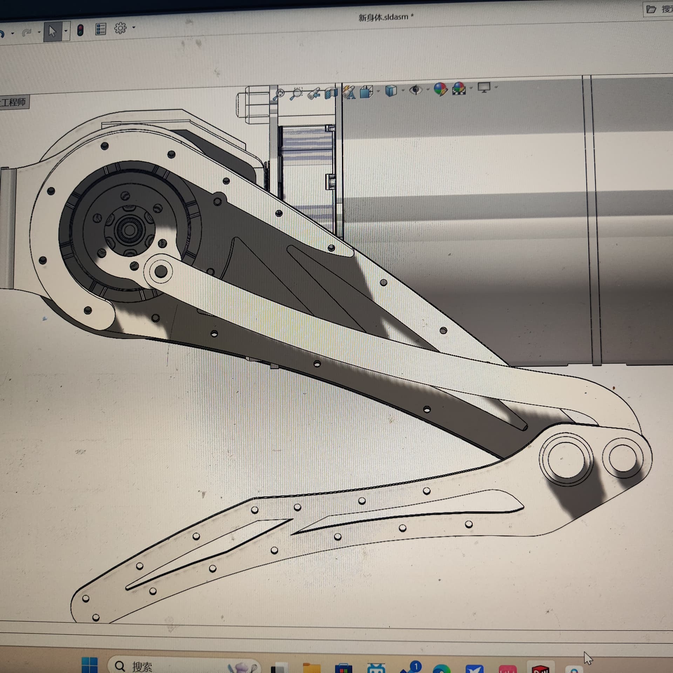The image size is (673, 673).
Task: Click the Zoom to Fit icon
Action: 279,94
